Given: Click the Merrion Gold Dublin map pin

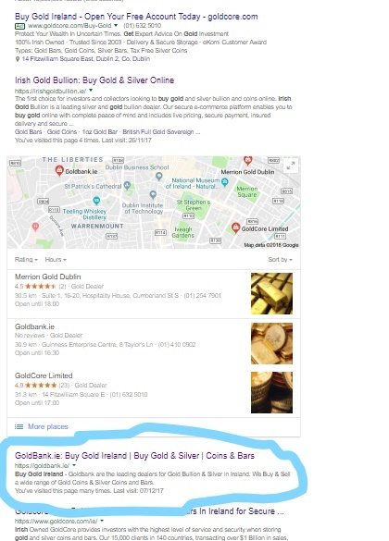Looking at the screenshot, I should point(247,160).
